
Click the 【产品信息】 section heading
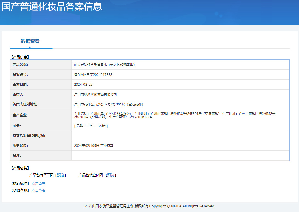tap(20, 57)
